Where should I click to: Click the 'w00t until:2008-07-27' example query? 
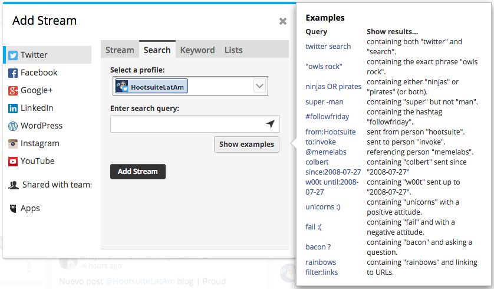332,187
